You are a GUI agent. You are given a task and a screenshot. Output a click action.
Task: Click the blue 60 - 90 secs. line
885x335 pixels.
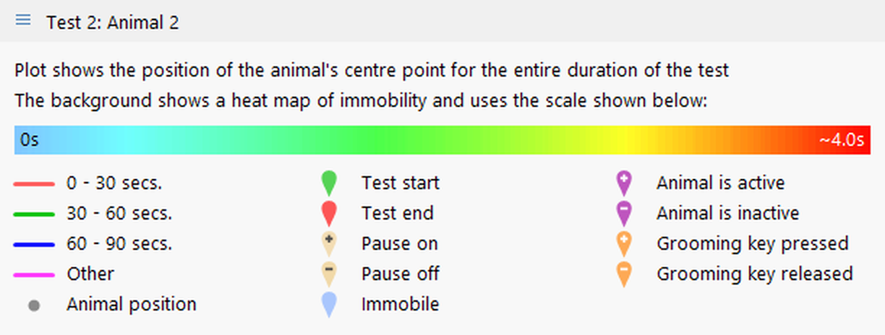point(34,245)
